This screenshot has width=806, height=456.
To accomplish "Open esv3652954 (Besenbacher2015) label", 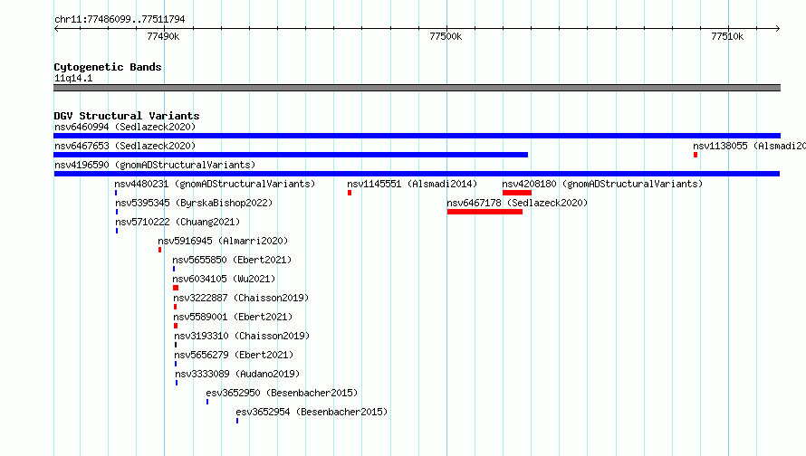I will (x=312, y=412).
